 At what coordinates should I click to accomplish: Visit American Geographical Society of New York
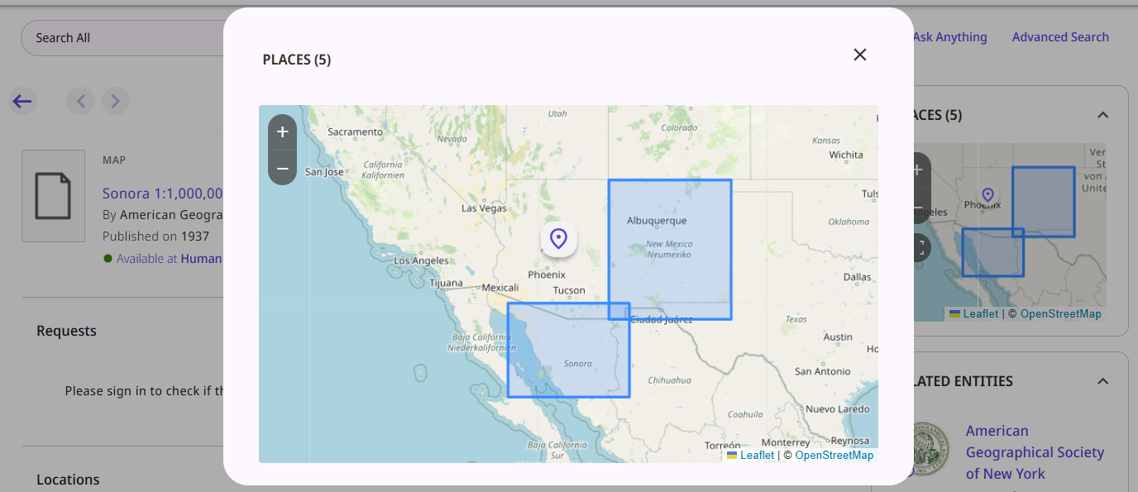click(x=1035, y=451)
